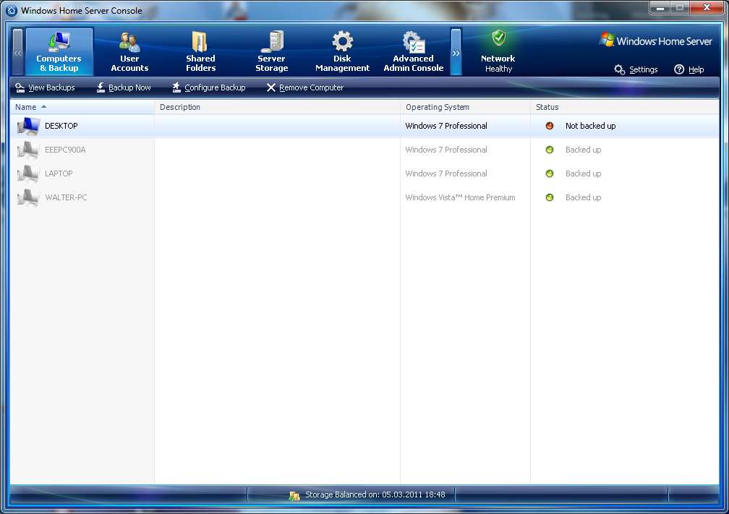Go to the Server Storage tab
The height and width of the screenshot is (514, 729).
(x=271, y=51)
